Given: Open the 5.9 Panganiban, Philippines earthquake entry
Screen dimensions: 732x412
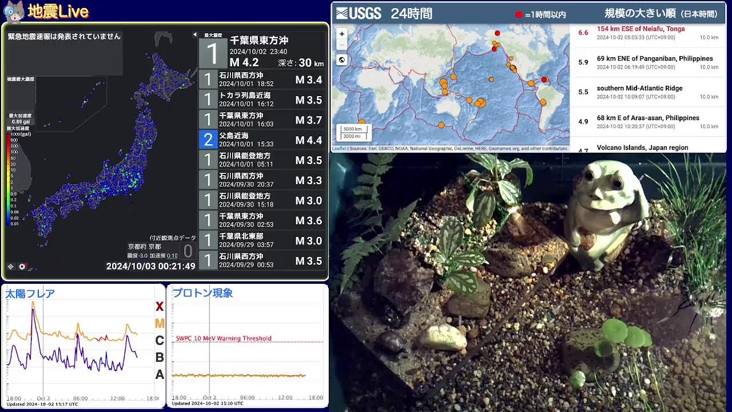Looking at the screenshot, I should pyautogui.click(x=648, y=62).
